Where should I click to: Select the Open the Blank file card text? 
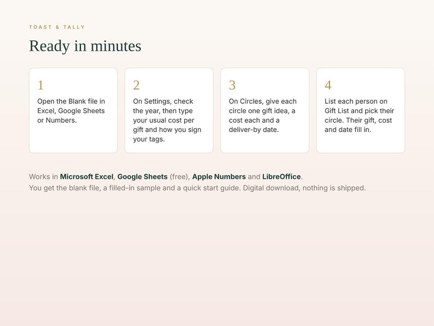pos(71,111)
